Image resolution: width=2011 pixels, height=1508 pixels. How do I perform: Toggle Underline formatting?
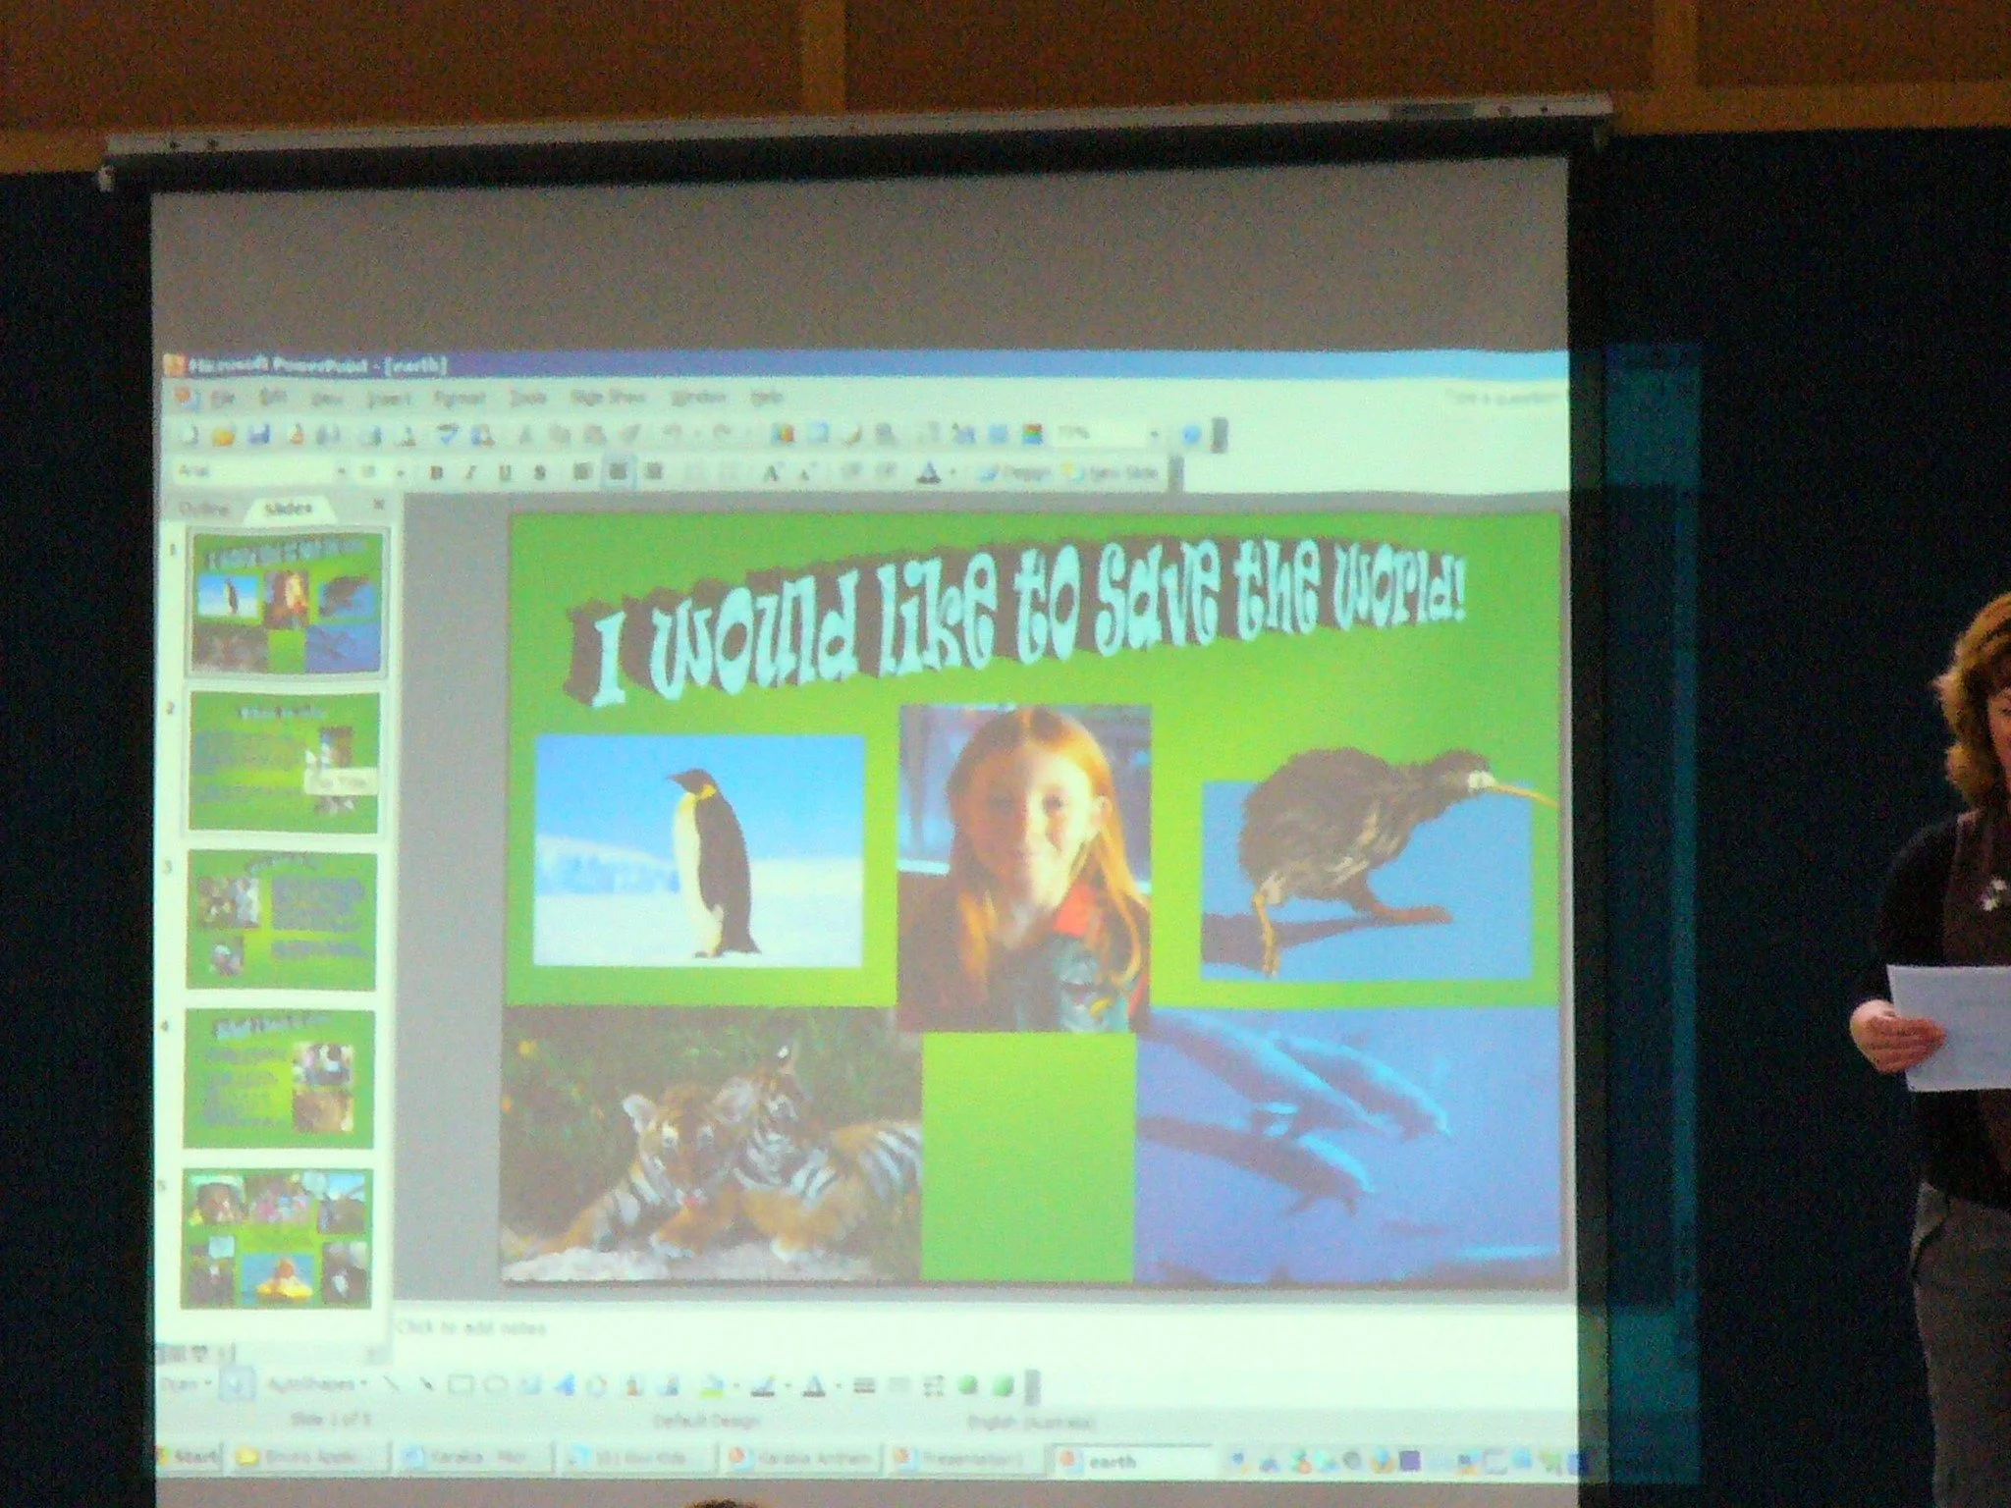coord(506,473)
